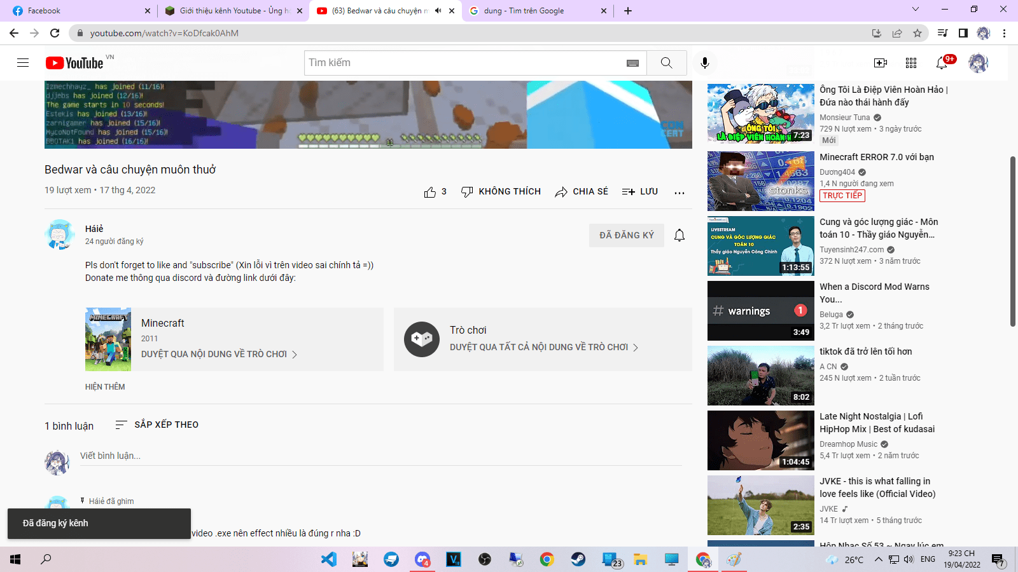Switch to the Facebook tab

pyautogui.click(x=80, y=11)
